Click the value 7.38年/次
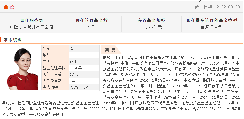Image resolution: width=244 pixels, height=119 pixels. 79,87
